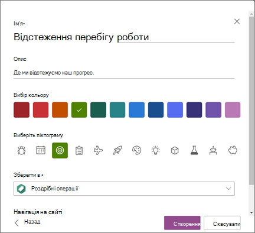Pick the light blue color swatch
Image resolution: width=255 pixels, height=233 pixels.
point(136,110)
